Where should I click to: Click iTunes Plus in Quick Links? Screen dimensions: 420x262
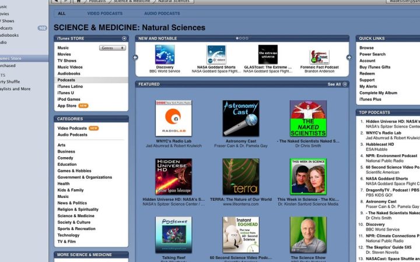pos(370,99)
